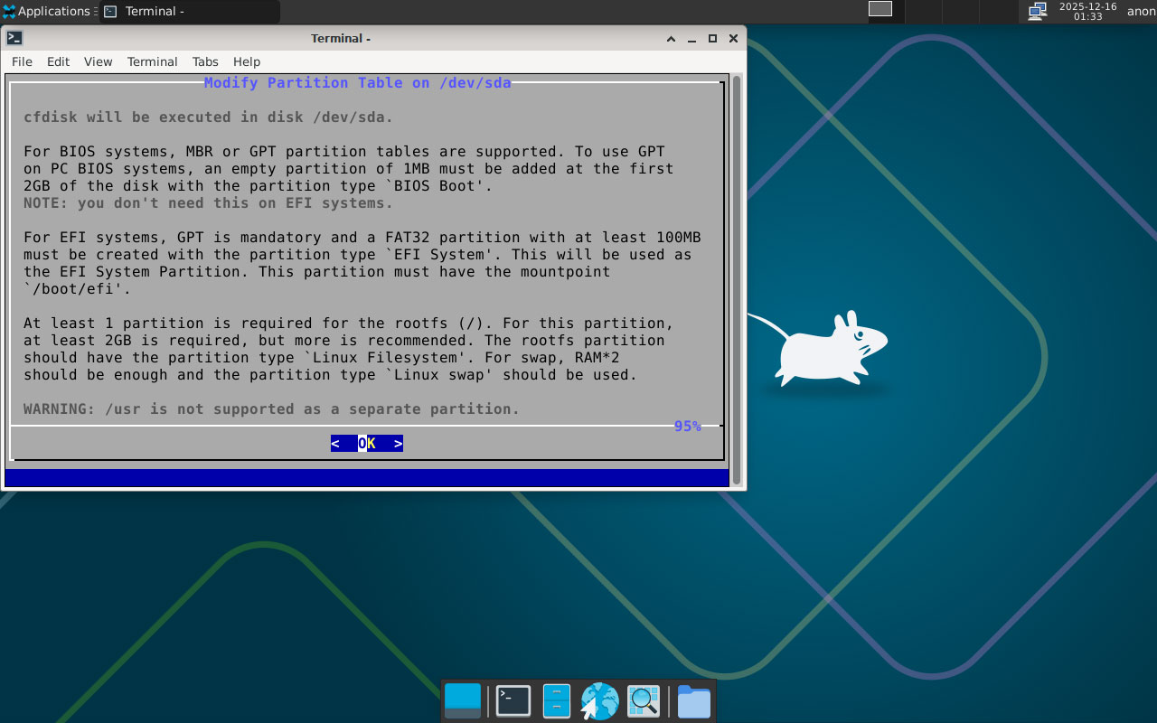Screen dimensions: 1157x723
Task: Open the Edit menu
Action: tap(58, 61)
